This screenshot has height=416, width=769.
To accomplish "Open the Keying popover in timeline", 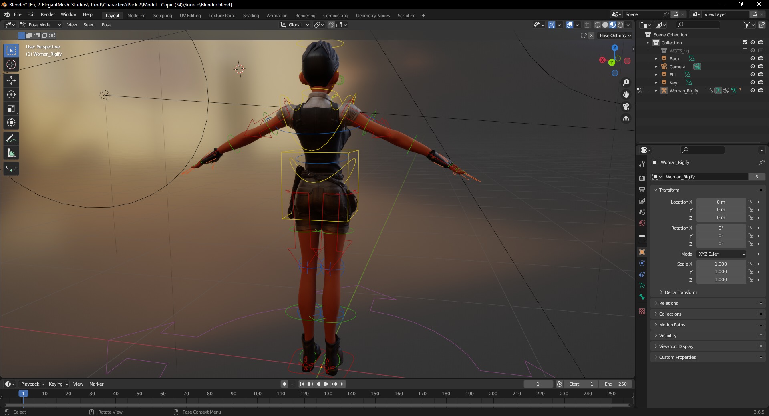I will coord(58,384).
